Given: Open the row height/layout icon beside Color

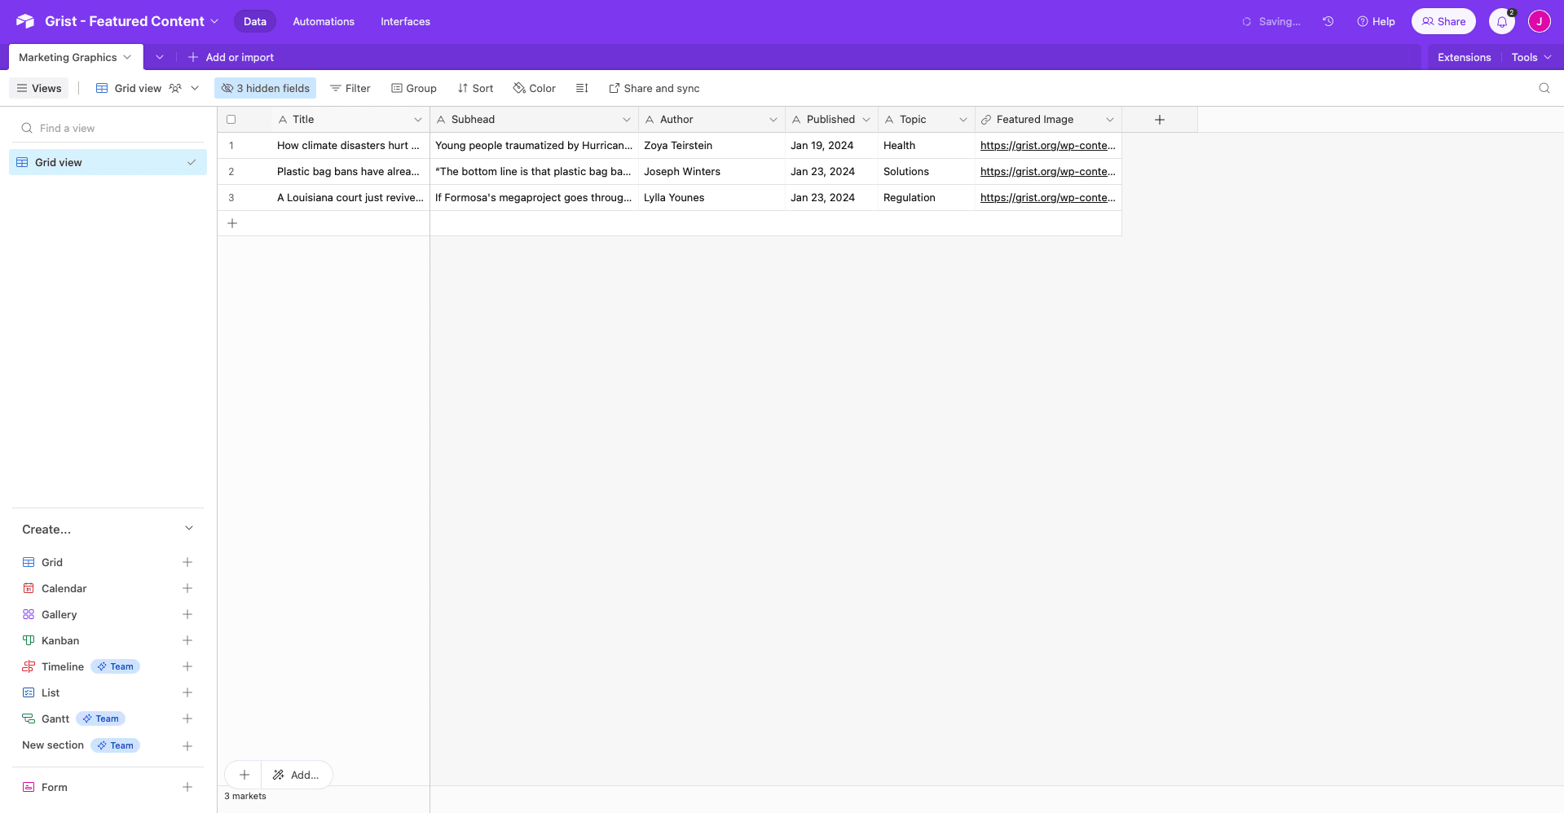Looking at the screenshot, I should point(581,88).
